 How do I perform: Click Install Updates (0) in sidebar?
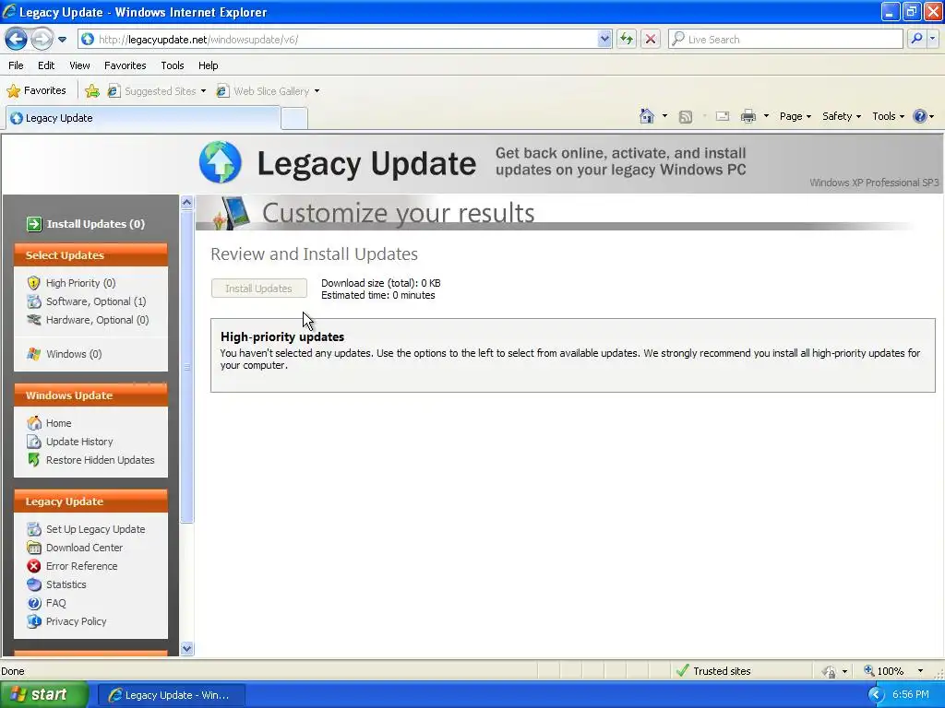96,224
